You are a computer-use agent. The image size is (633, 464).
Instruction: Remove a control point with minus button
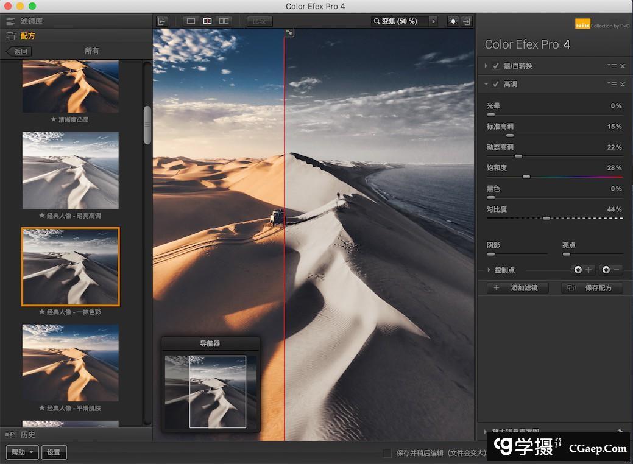[610, 270]
